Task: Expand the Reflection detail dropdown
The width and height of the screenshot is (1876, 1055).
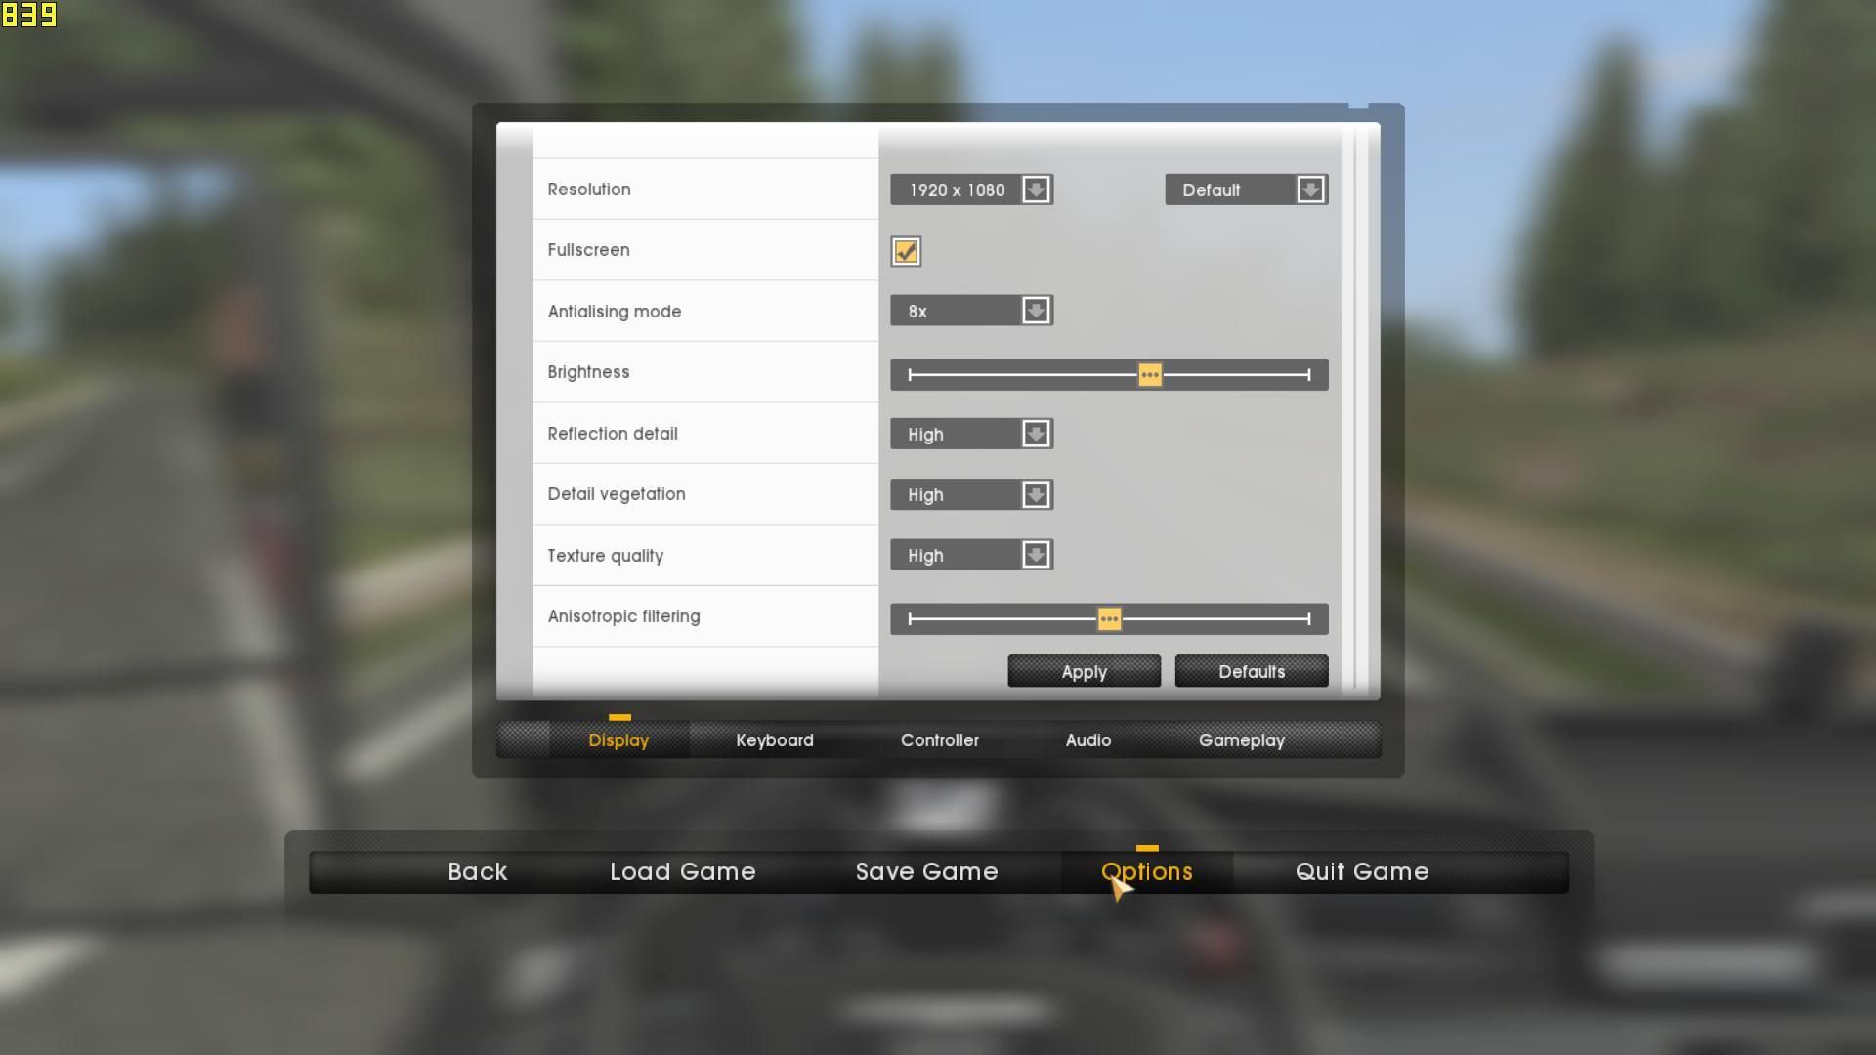Action: 971,434
